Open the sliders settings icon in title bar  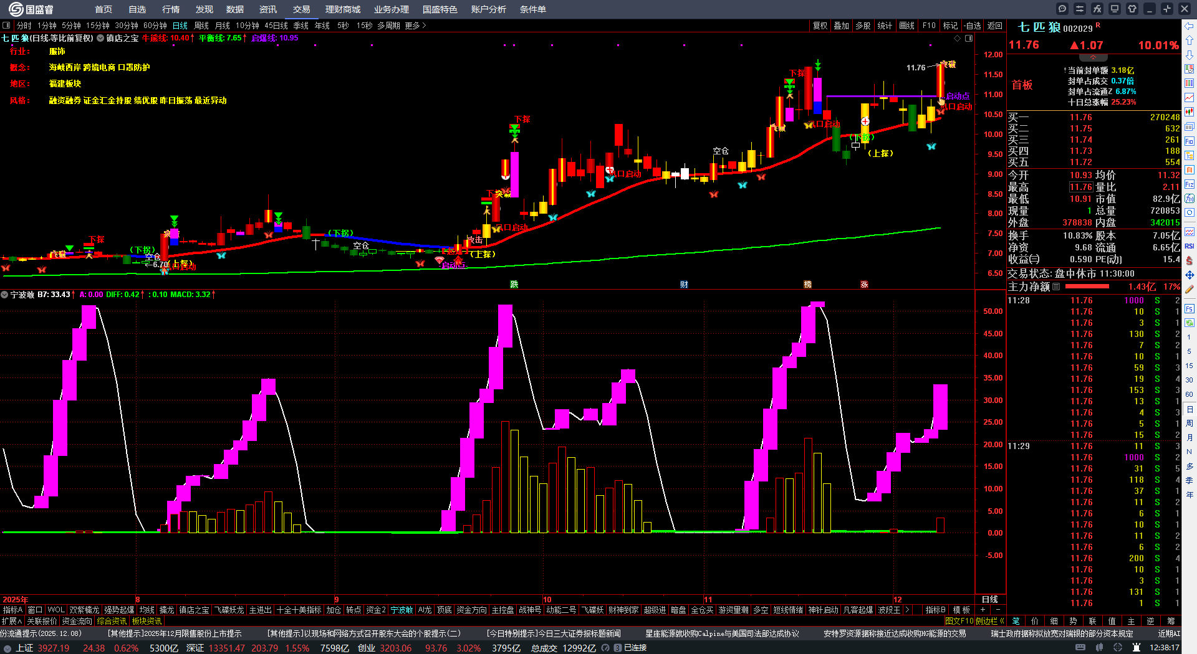point(1080,9)
